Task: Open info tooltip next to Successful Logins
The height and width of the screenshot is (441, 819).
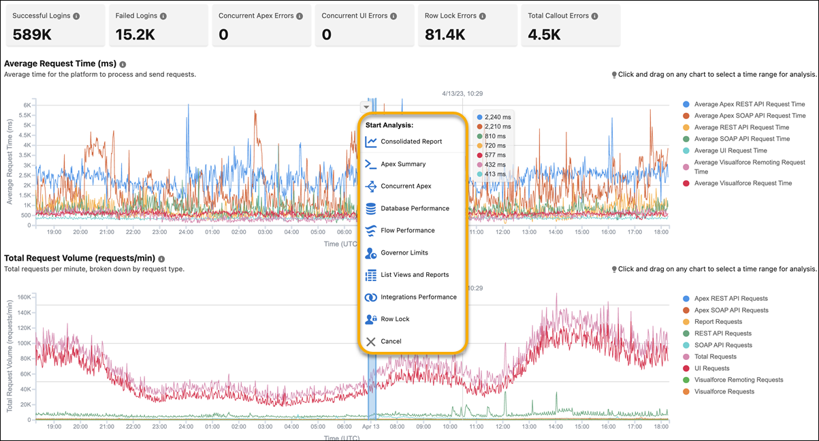Action: (x=76, y=16)
